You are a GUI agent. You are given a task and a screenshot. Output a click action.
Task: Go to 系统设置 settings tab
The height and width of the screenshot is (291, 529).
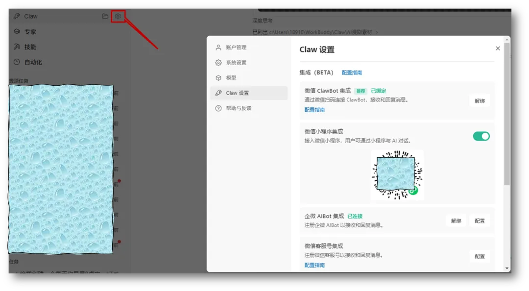(249, 63)
